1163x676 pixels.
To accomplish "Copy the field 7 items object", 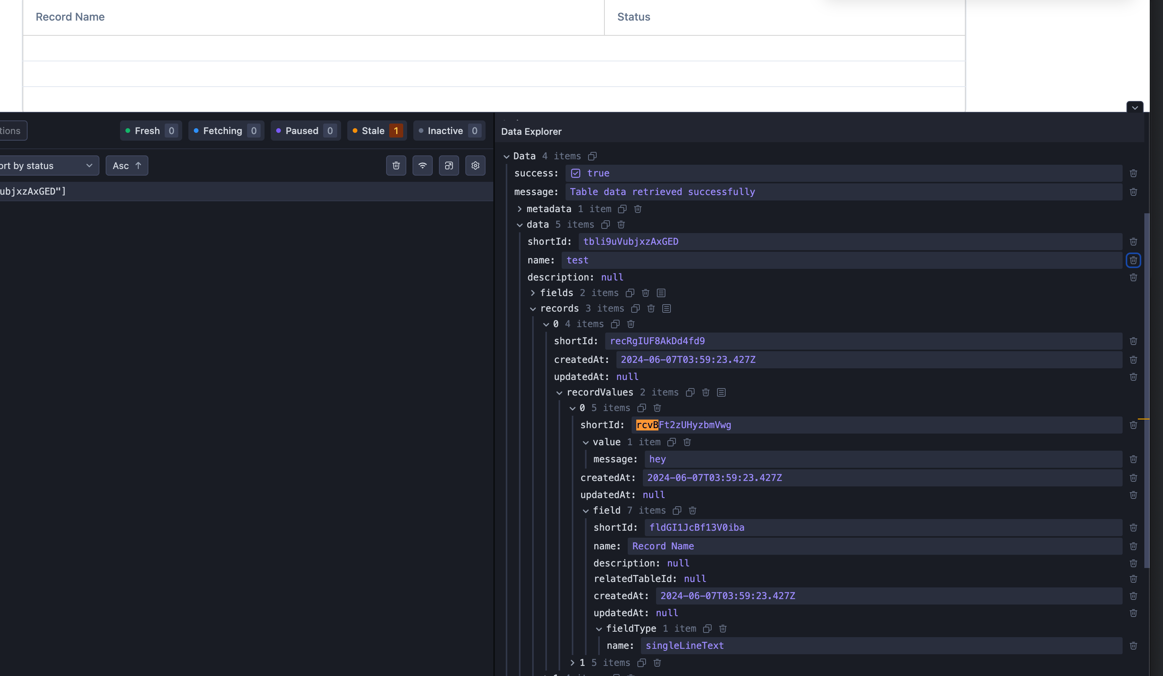I will point(677,511).
